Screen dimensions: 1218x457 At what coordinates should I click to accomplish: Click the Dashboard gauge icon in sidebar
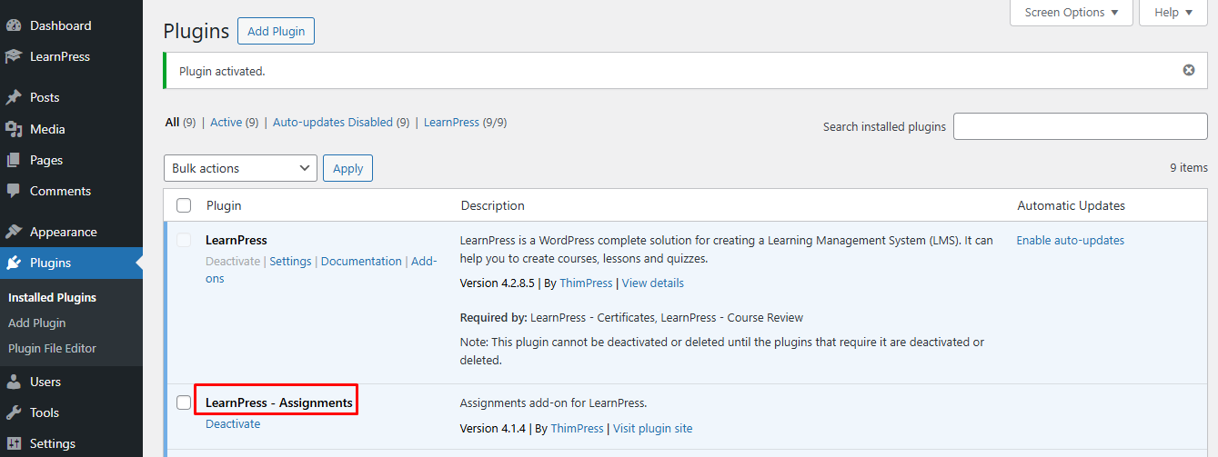click(14, 25)
